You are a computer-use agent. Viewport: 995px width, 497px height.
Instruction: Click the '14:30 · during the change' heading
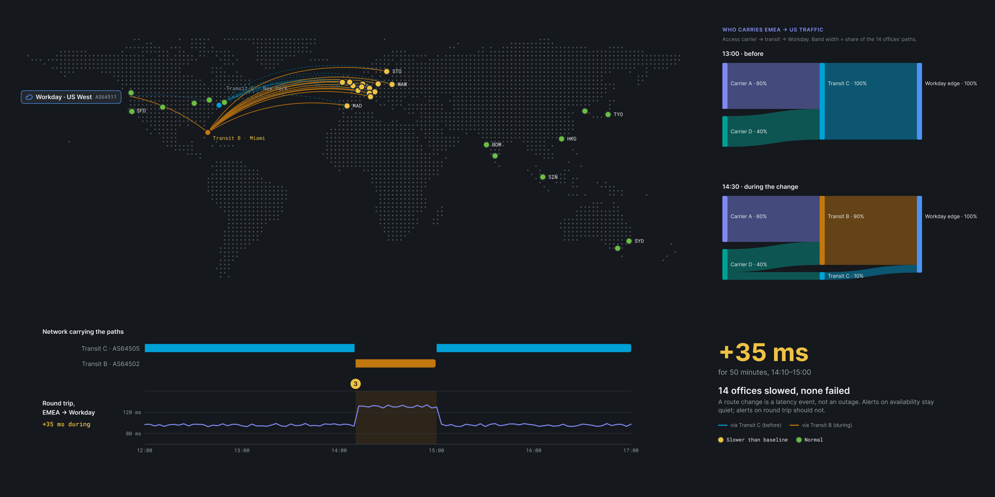point(760,187)
